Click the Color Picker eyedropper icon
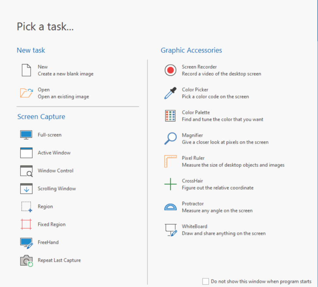The height and width of the screenshot is (287, 318). (170, 93)
